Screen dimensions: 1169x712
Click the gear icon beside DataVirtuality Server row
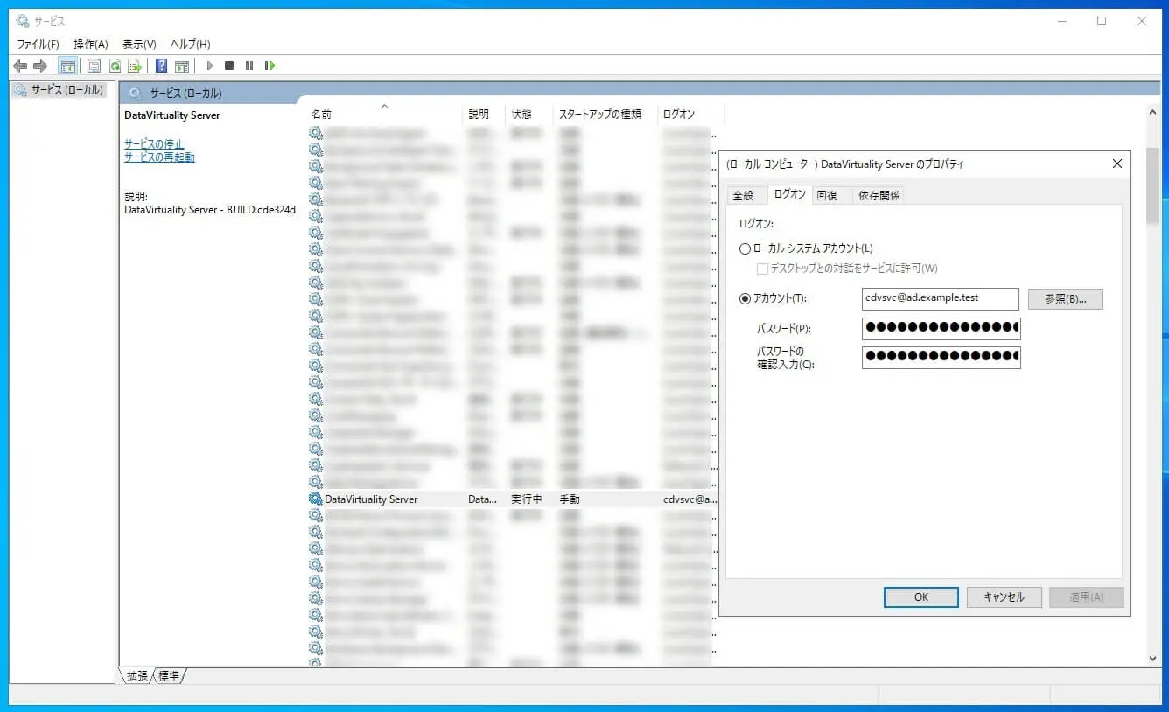(x=316, y=499)
